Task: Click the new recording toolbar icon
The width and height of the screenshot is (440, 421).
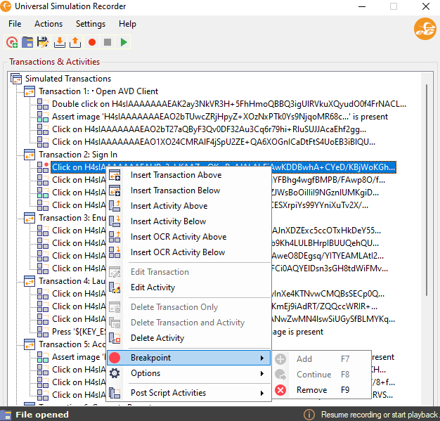Action: point(12,42)
